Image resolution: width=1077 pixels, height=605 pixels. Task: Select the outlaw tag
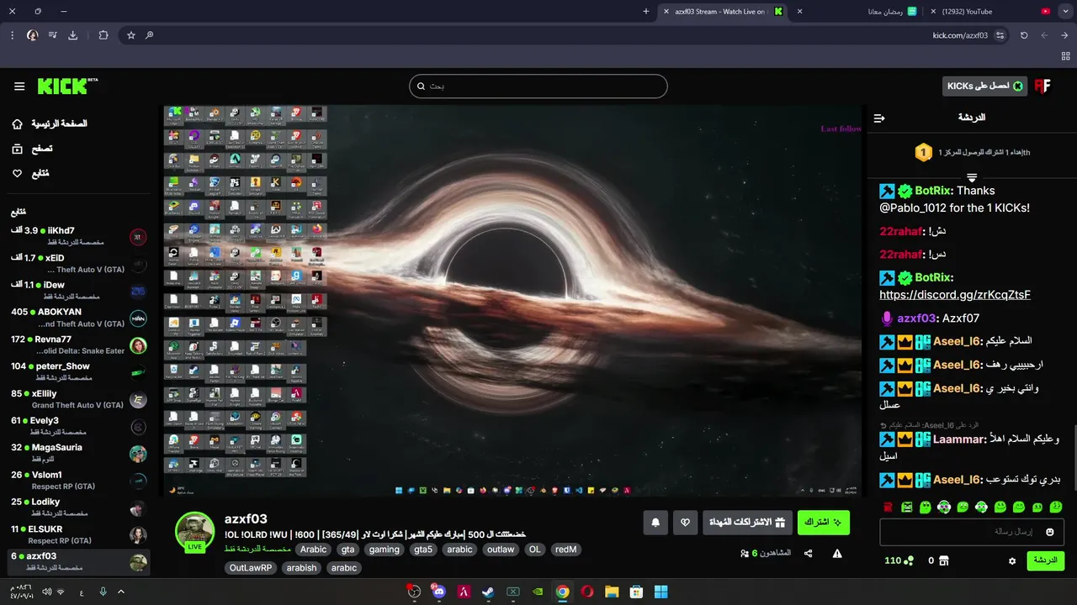coord(501,550)
